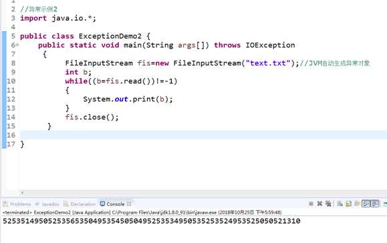Screen dimensions: 387x243
Task: Click the "int b;" declaration line
Action: pyautogui.click(x=78, y=72)
